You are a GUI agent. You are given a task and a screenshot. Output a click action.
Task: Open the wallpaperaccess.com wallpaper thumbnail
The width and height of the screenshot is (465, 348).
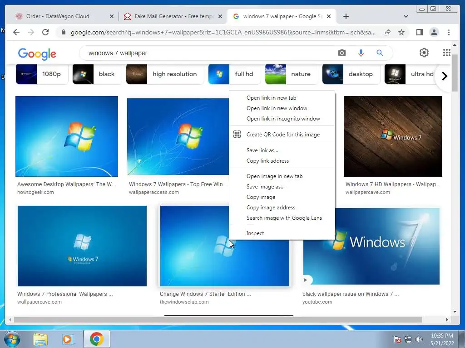(x=178, y=137)
